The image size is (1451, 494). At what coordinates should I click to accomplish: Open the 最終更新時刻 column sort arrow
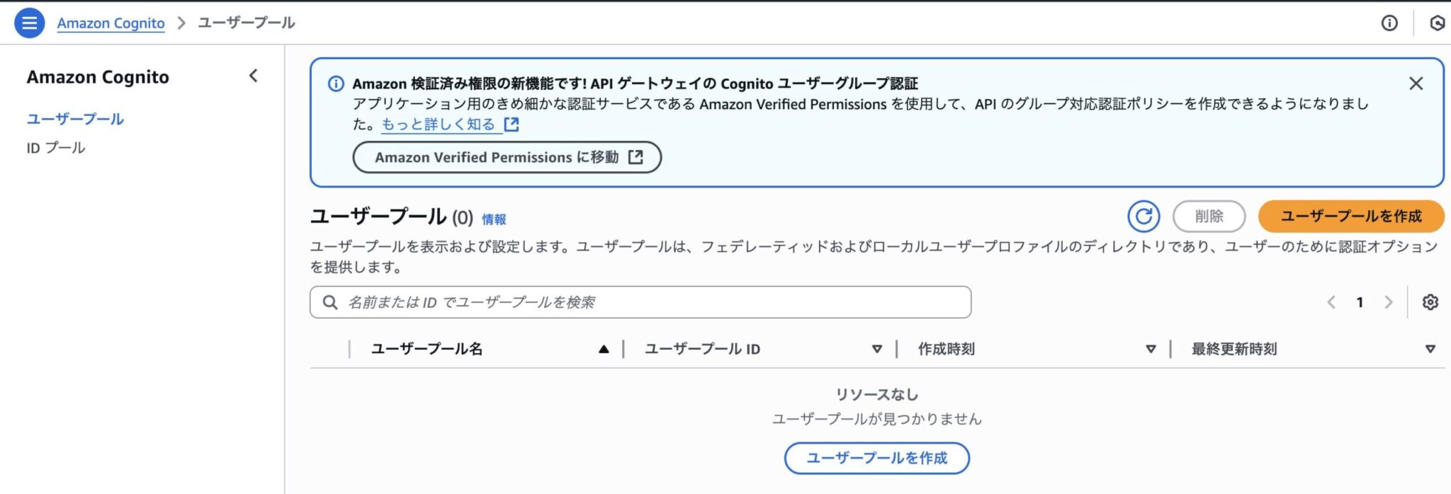click(1431, 348)
